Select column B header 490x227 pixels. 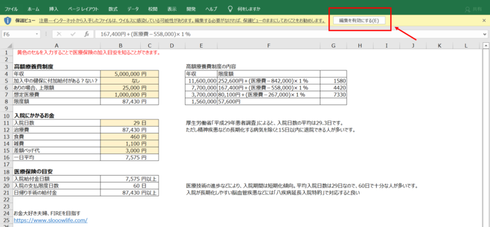(x=120, y=46)
